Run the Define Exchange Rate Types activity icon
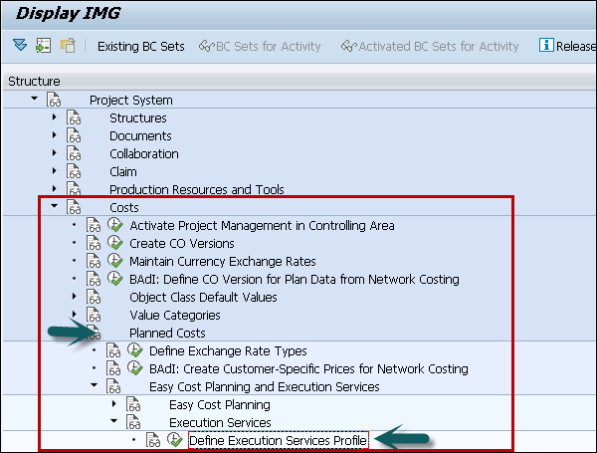The image size is (597, 453). point(134,351)
